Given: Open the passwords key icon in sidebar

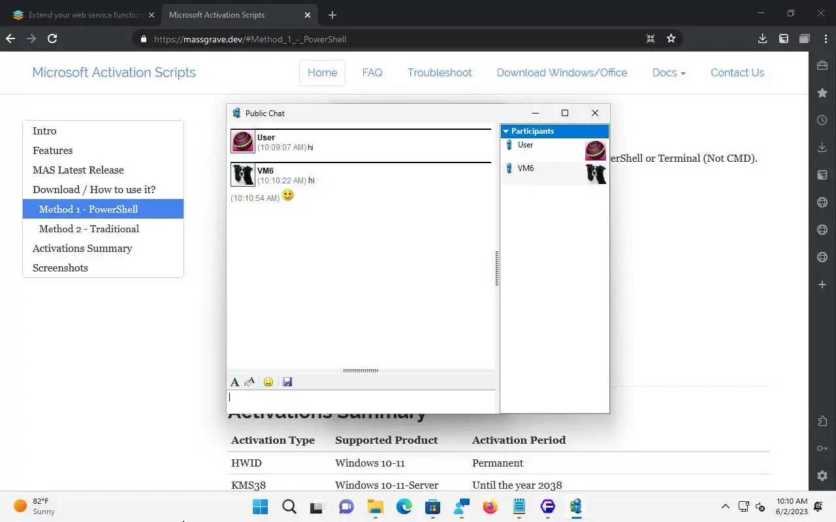Looking at the screenshot, I should 822,448.
